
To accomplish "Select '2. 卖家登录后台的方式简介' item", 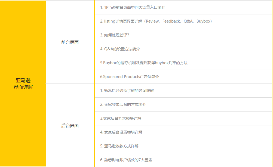I will point(183,104).
